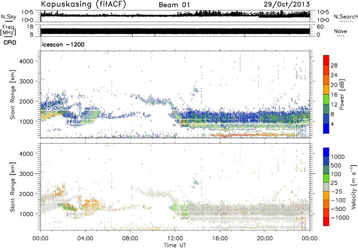The width and height of the screenshot is (358, 248).
Task: Click the '3000' tick on velocity panel
Action: point(26,174)
